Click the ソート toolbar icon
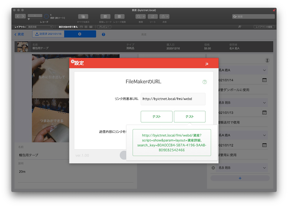Viewport: 288px width, 207px height. pos(153,17)
